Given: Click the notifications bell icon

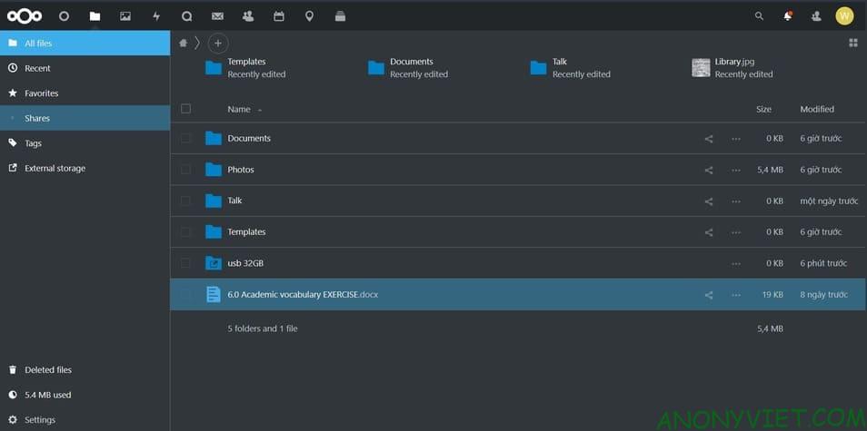Looking at the screenshot, I should [787, 16].
